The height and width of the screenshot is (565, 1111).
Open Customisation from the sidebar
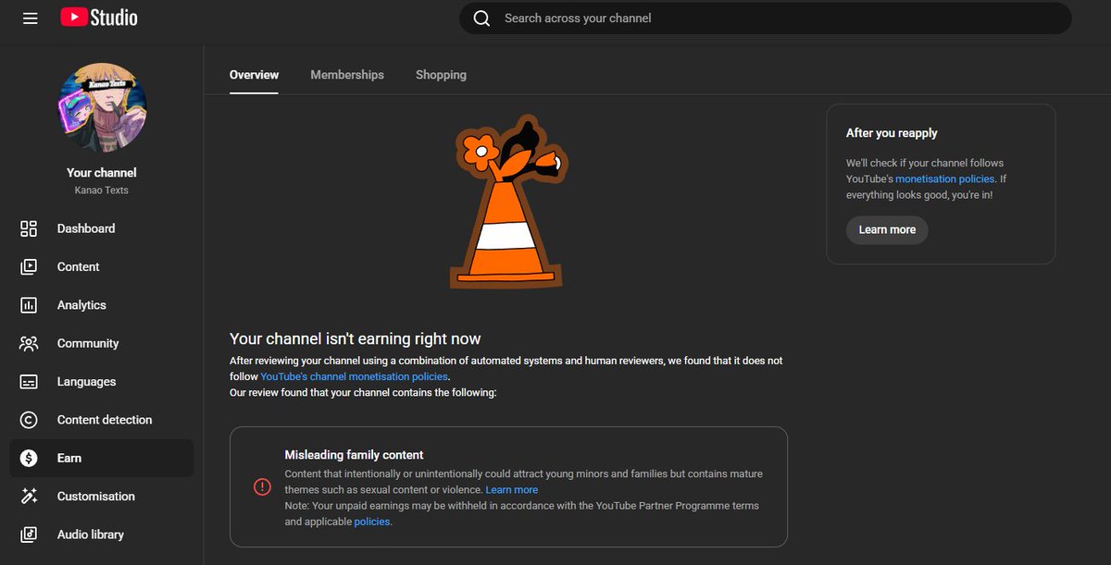coord(102,497)
